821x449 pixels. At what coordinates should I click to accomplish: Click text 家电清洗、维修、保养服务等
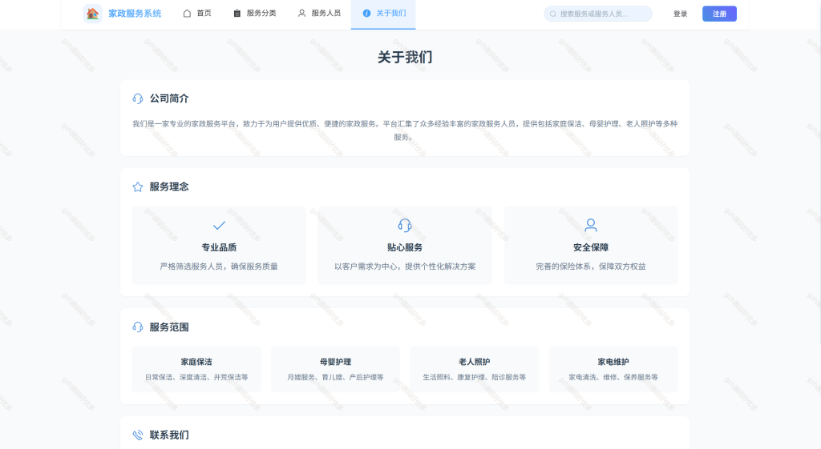(613, 377)
